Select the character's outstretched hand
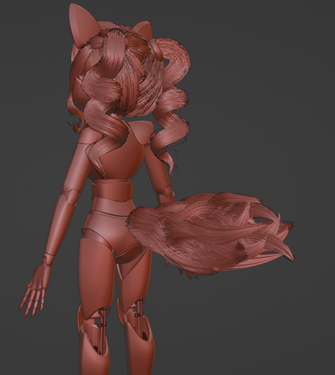The image size is (335, 375). [35, 291]
